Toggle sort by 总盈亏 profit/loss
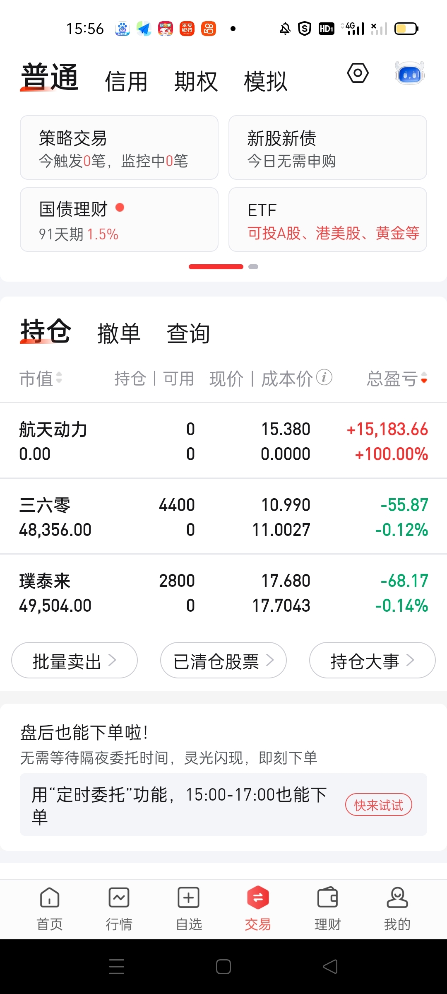Image resolution: width=447 pixels, height=994 pixels. click(397, 378)
